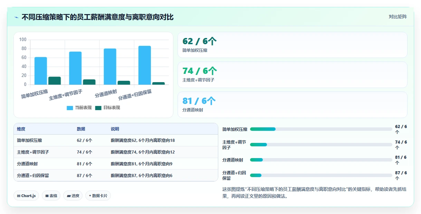The height and width of the screenshot is (214, 421).
Task: Click the 数据 column header
Action: [x=81, y=129]
